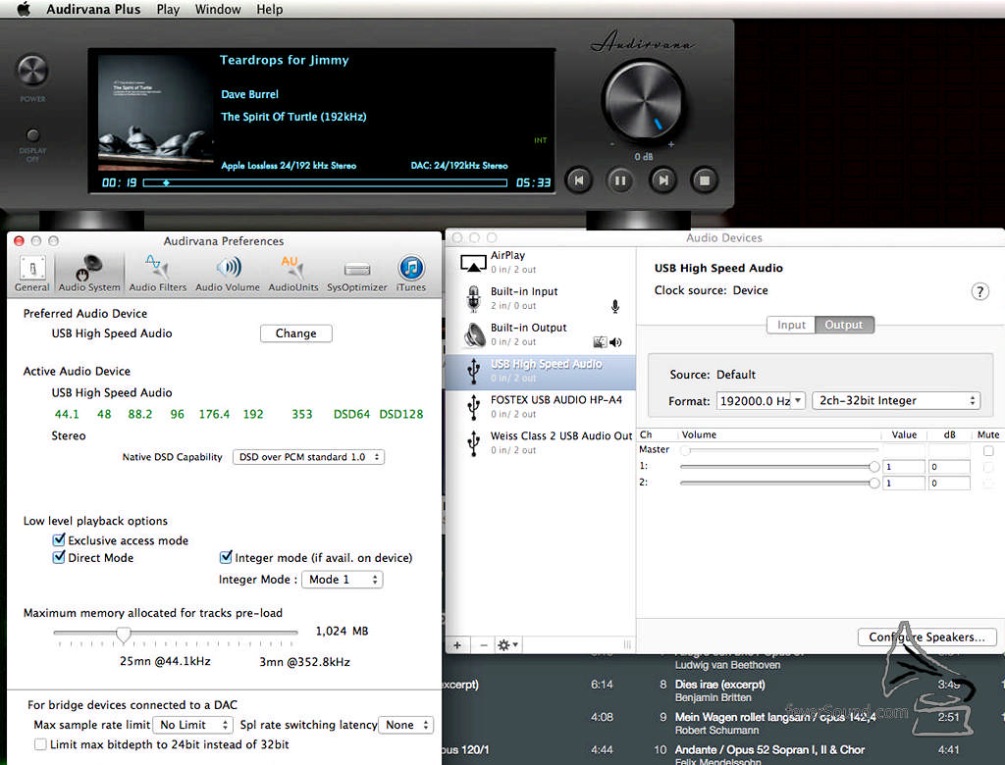1005x765 pixels.
Task: Click the Master volume slider
Action: [778, 450]
